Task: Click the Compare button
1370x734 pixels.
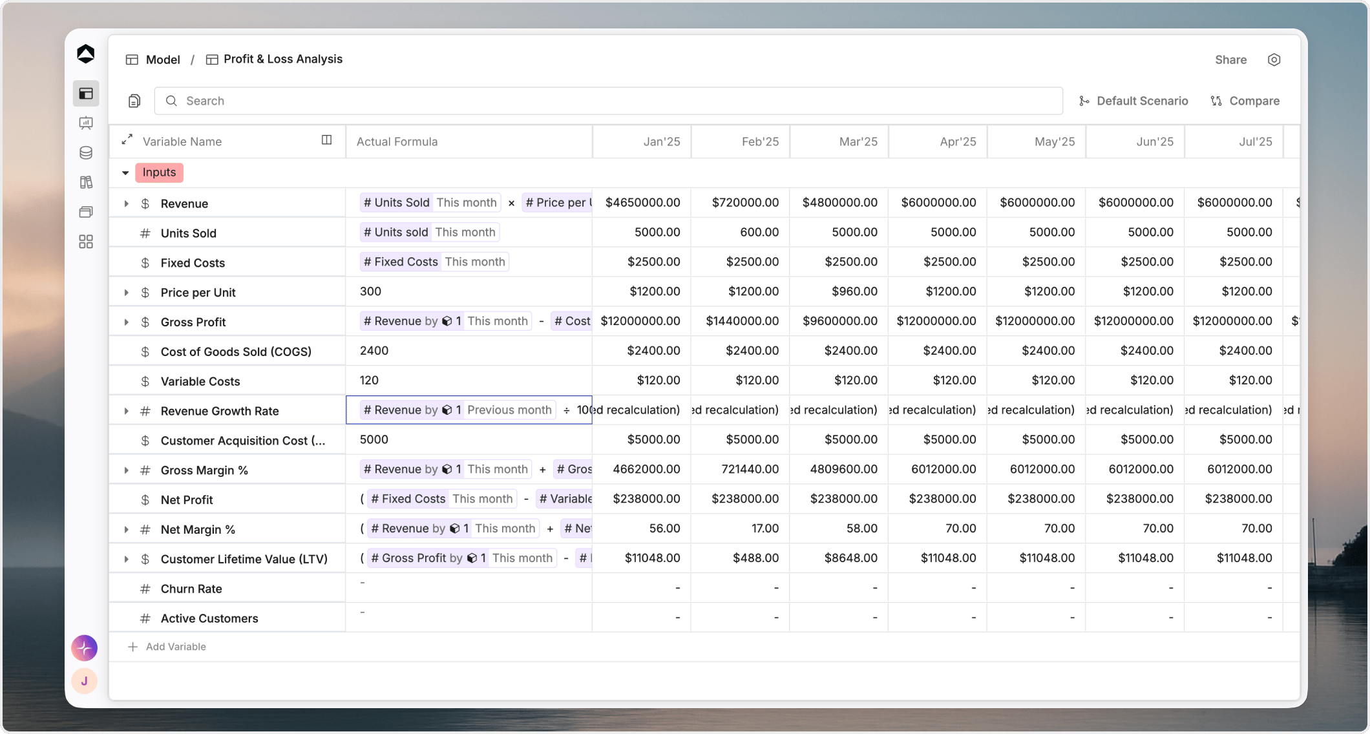Action: [1245, 101]
